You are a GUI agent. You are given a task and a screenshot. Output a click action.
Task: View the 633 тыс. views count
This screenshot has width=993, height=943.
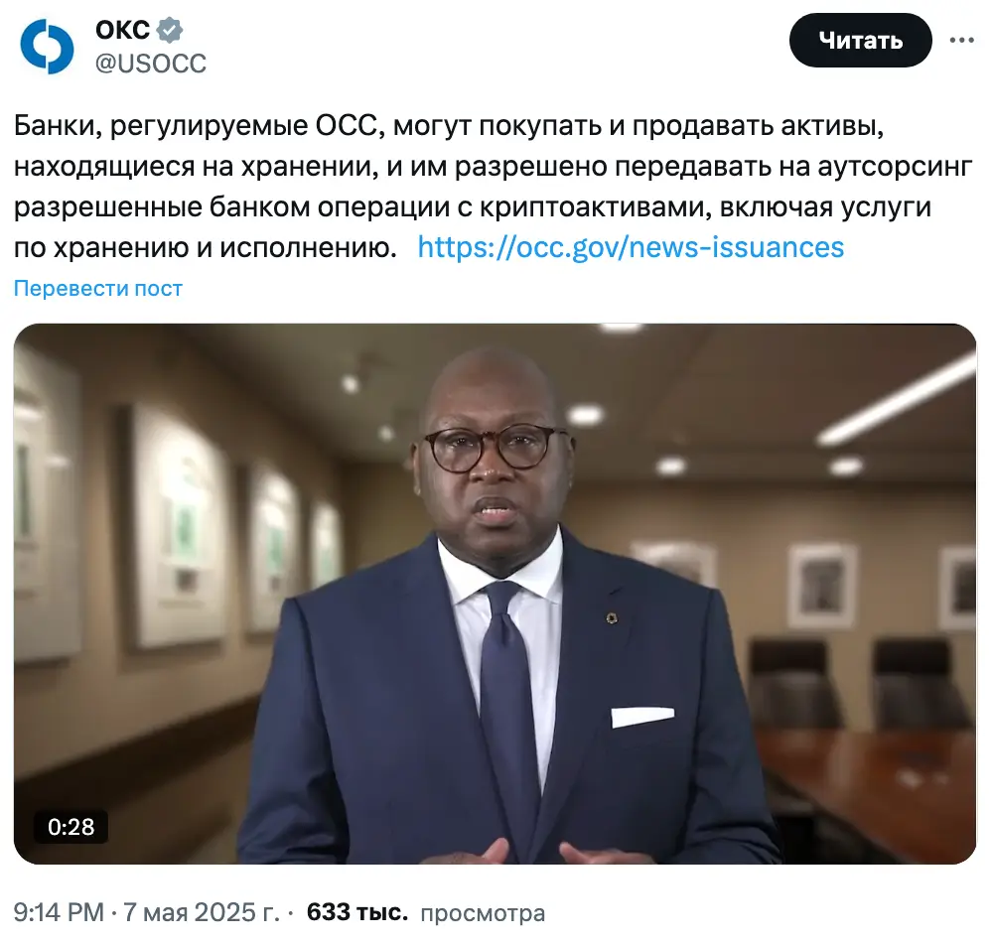(x=357, y=912)
